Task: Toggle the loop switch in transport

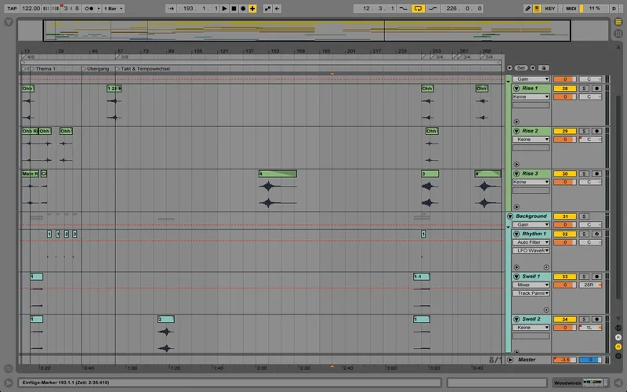Action: (x=418, y=8)
